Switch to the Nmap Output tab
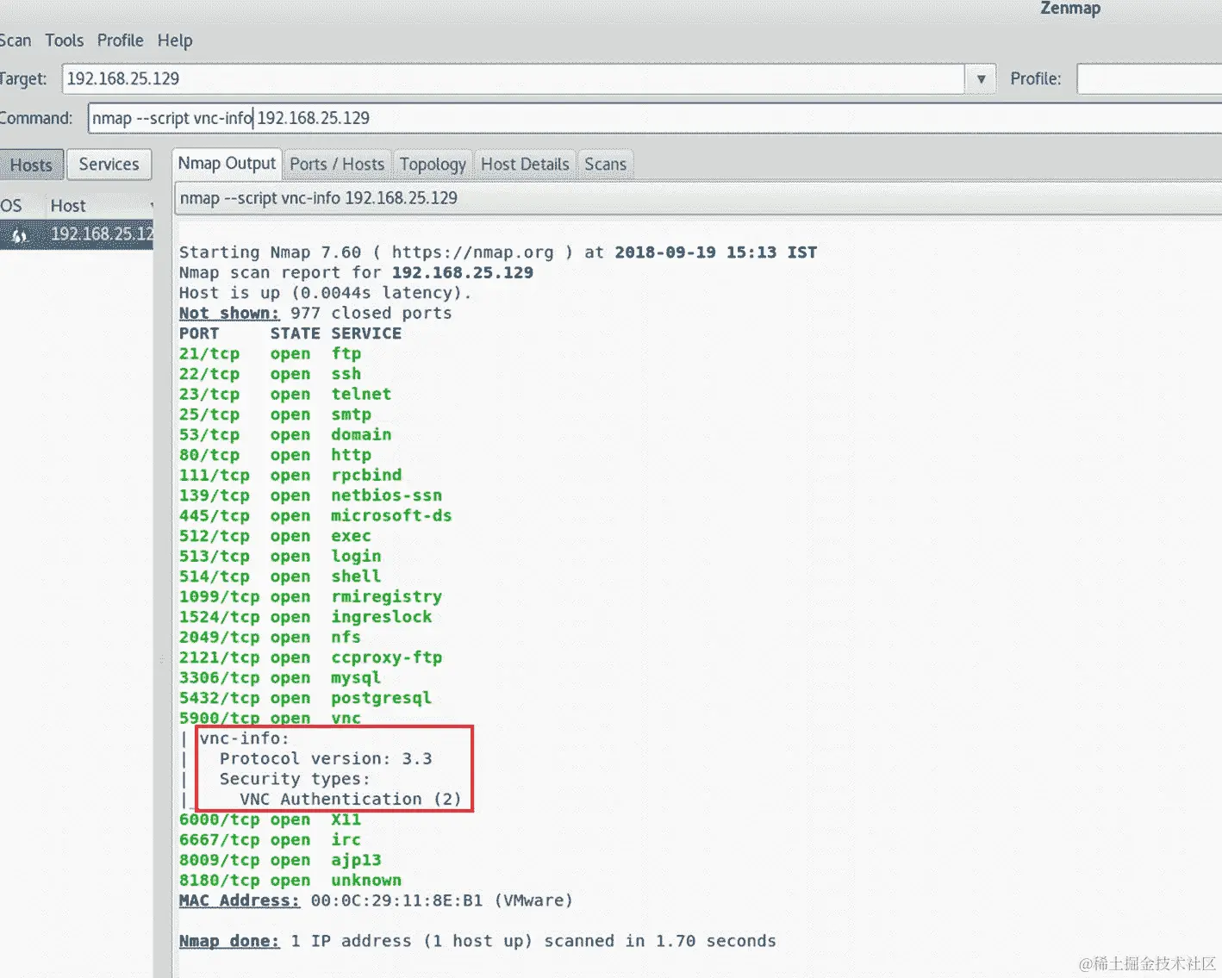Viewport: 1222px width, 978px height. tap(227, 164)
